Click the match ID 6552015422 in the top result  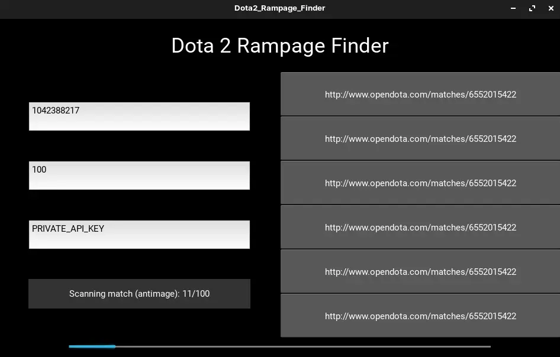pos(493,95)
